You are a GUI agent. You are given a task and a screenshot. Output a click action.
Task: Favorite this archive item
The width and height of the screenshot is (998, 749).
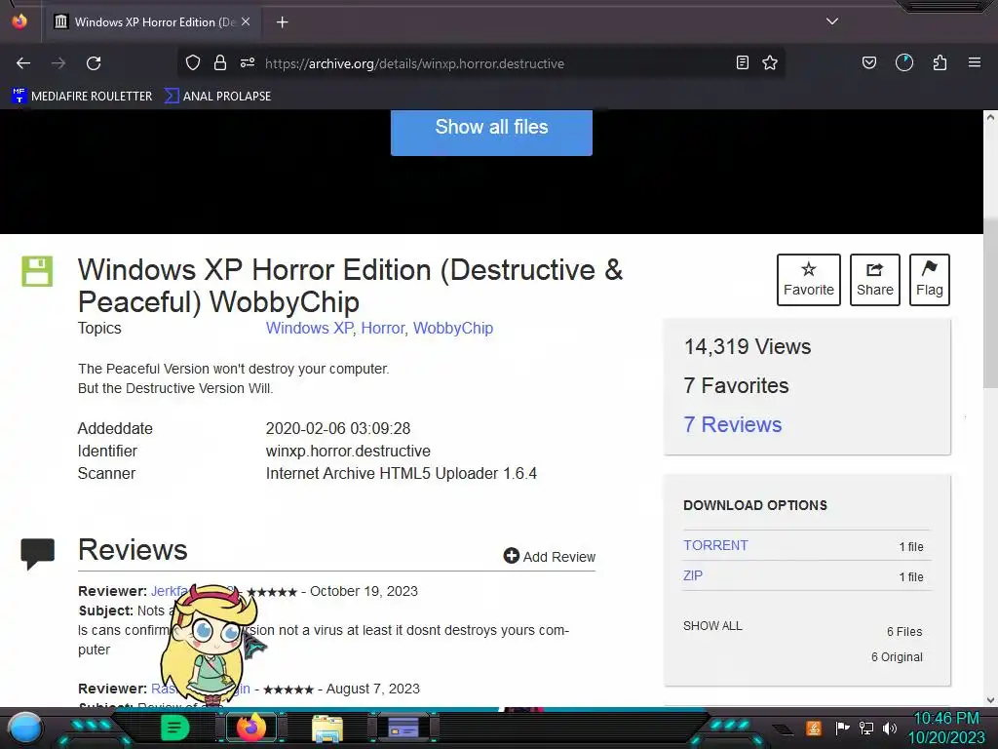[808, 280]
